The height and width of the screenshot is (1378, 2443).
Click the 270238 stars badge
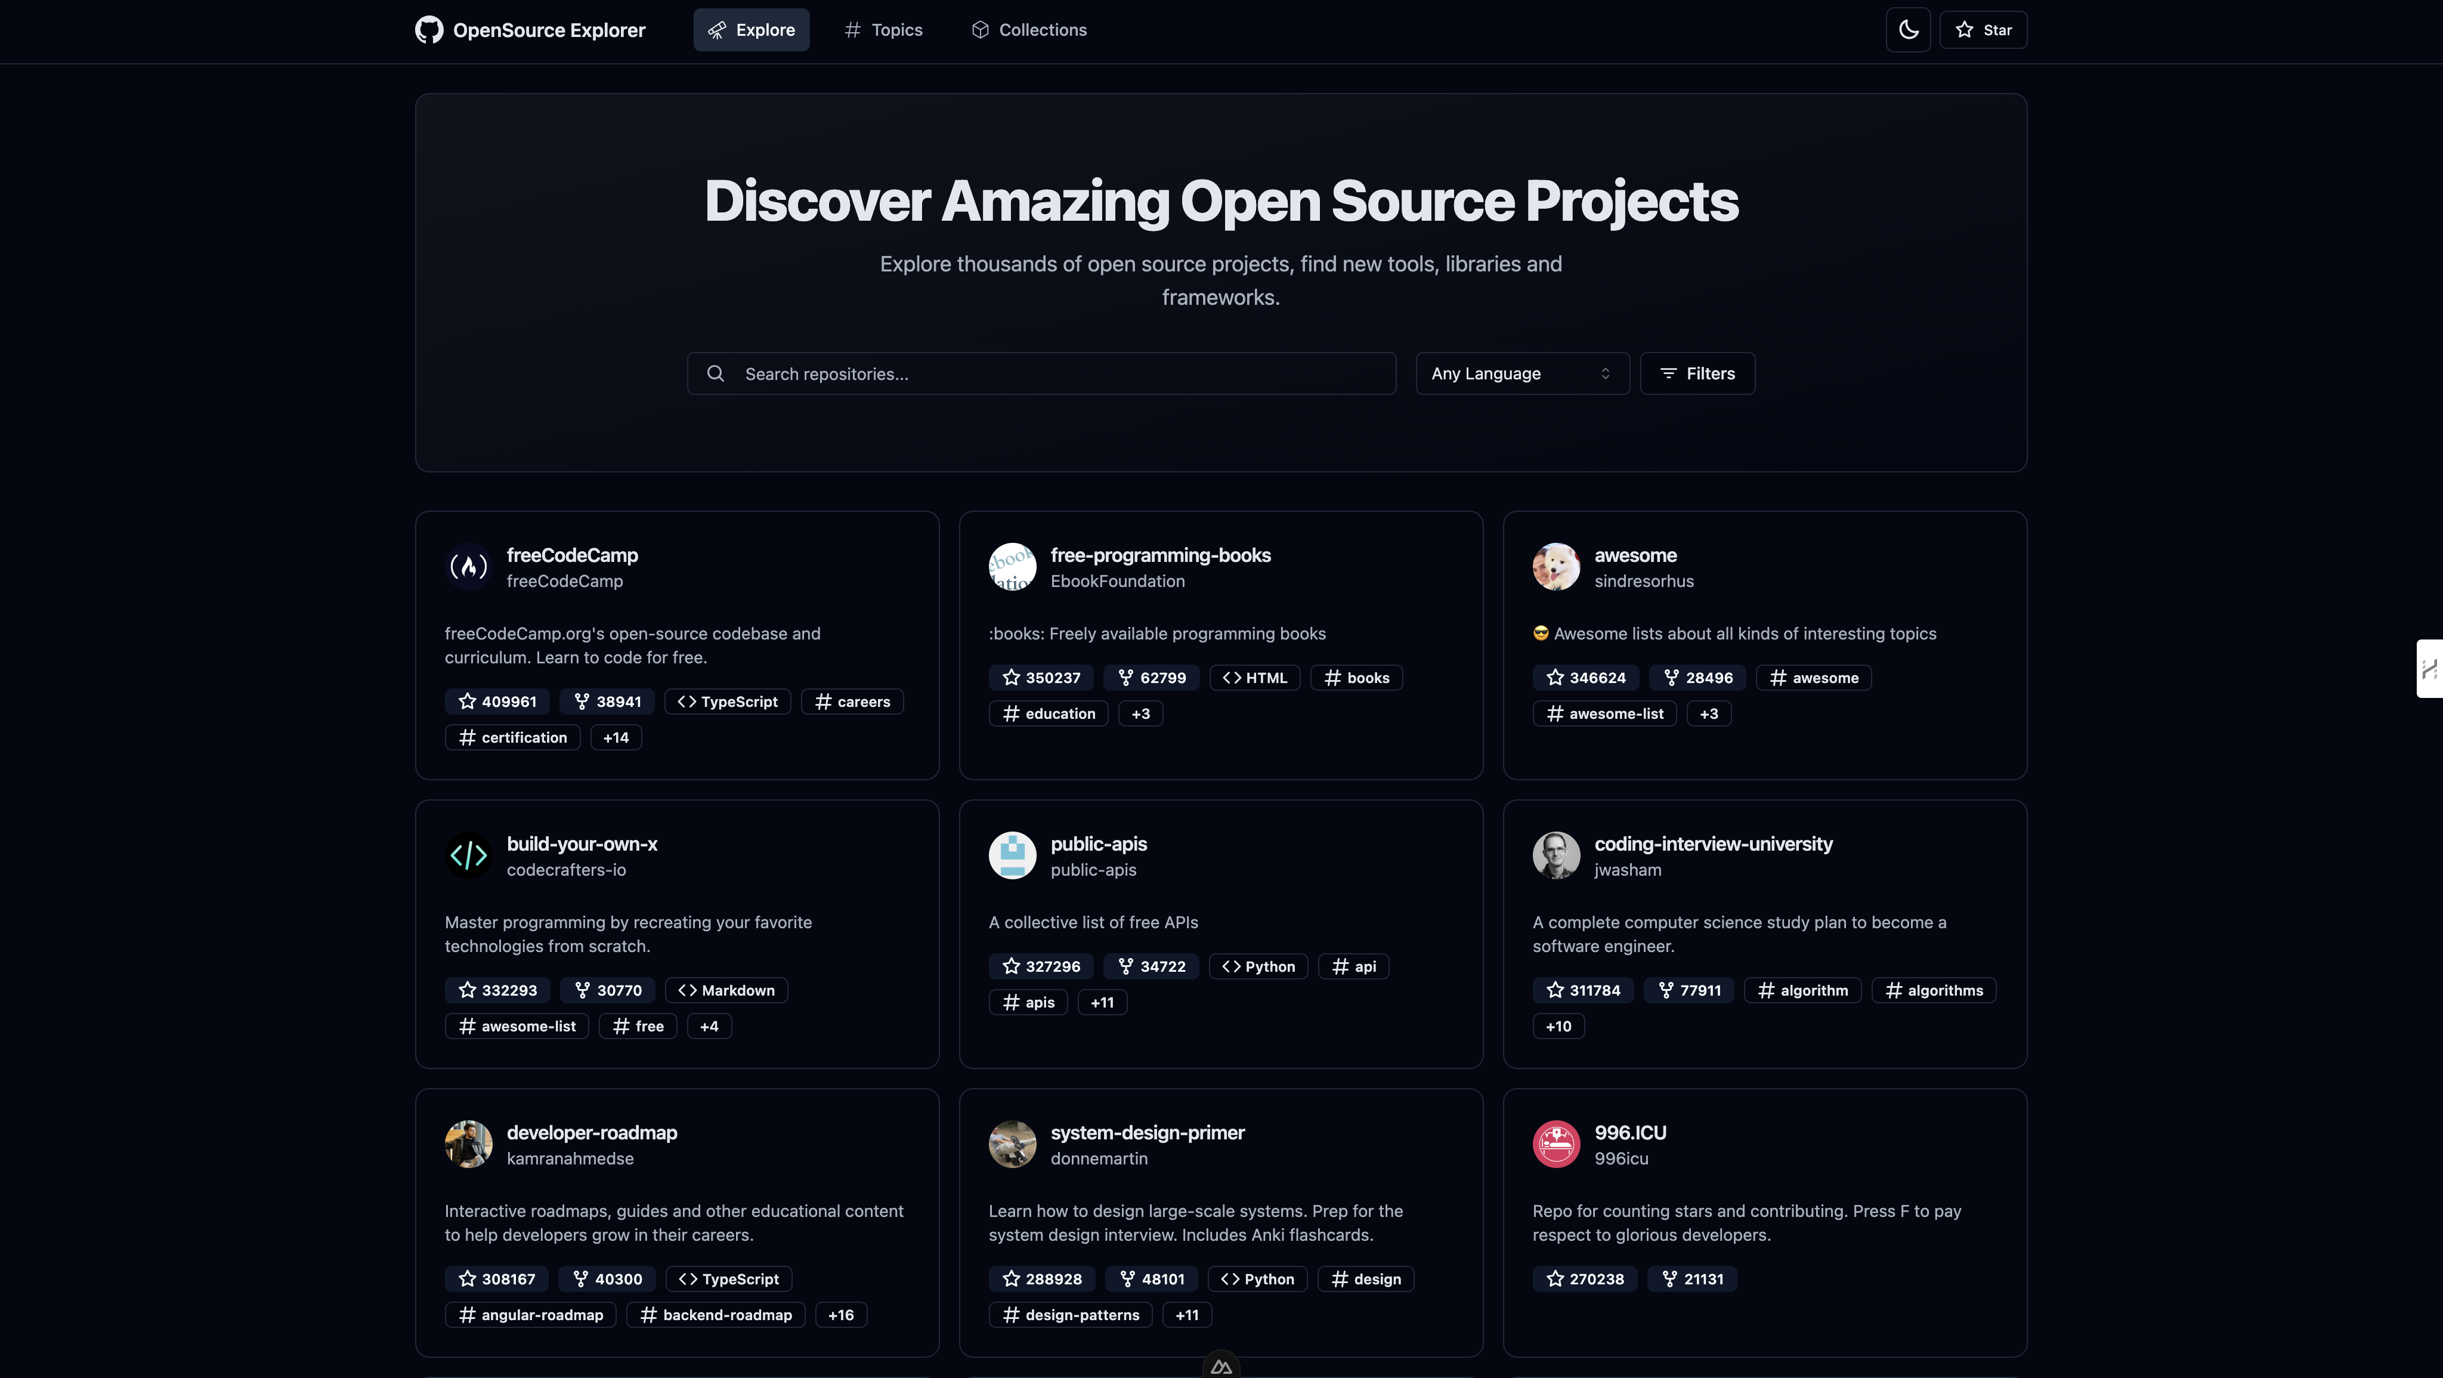pyautogui.click(x=1585, y=1280)
